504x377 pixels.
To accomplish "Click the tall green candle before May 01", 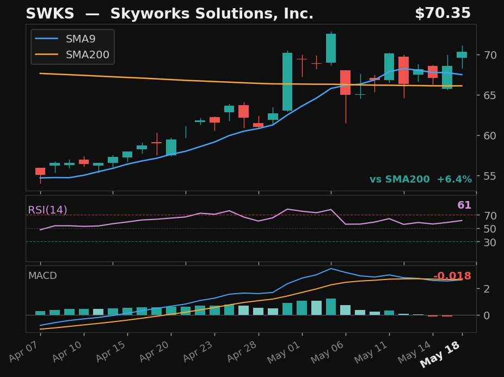I will [287, 82].
